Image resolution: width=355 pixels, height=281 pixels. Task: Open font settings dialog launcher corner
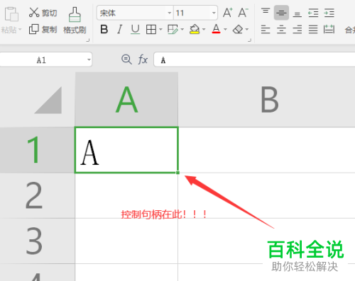(249, 40)
